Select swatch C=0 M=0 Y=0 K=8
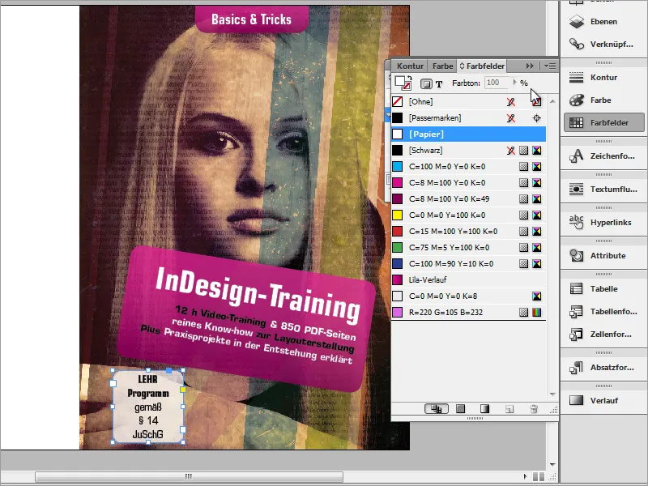The image size is (648, 486). click(468, 296)
